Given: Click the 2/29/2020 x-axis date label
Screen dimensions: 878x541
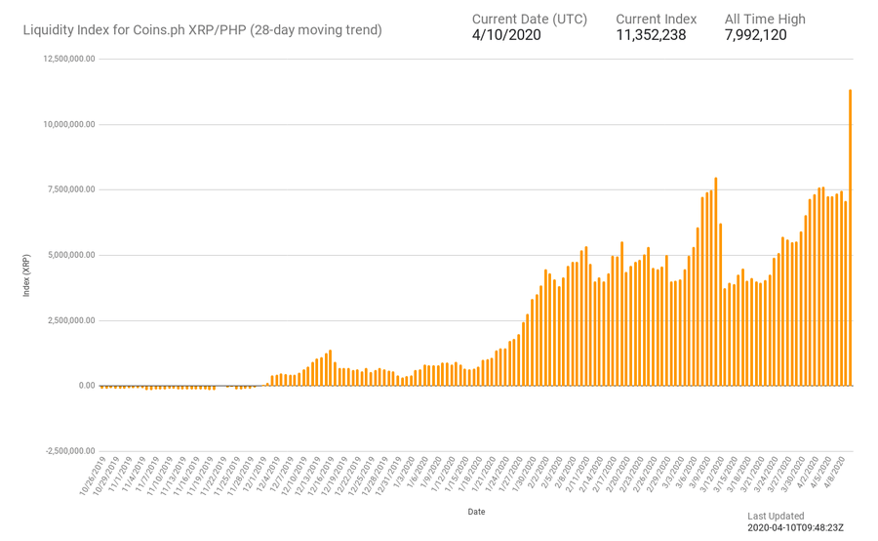Looking at the screenshot, I should tap(660, 475).
